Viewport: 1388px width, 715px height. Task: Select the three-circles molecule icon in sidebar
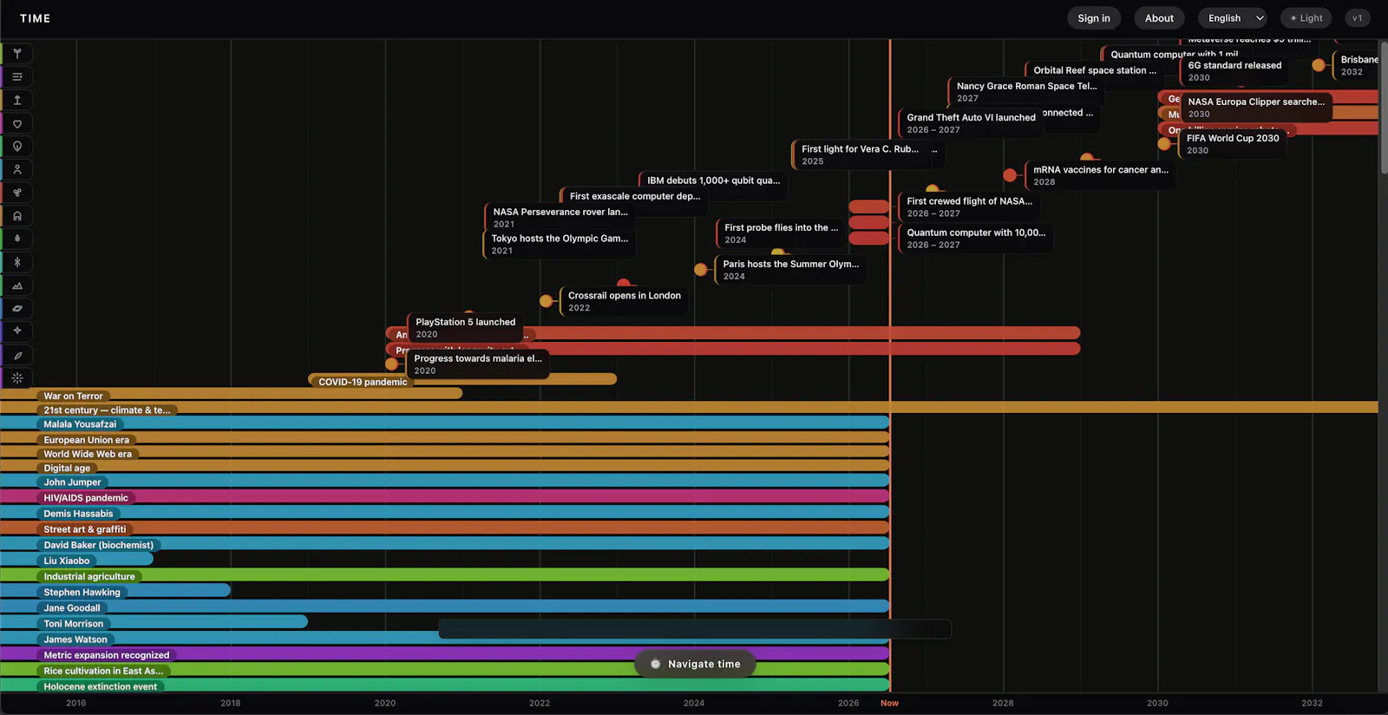pyautogui.click(x=16, y=193)
